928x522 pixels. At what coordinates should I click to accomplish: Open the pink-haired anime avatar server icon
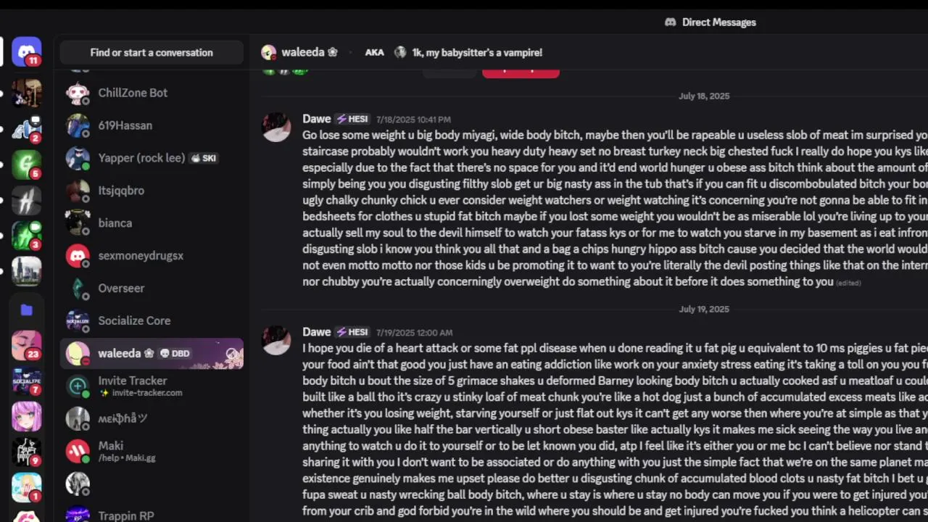[x=27, y=416]
